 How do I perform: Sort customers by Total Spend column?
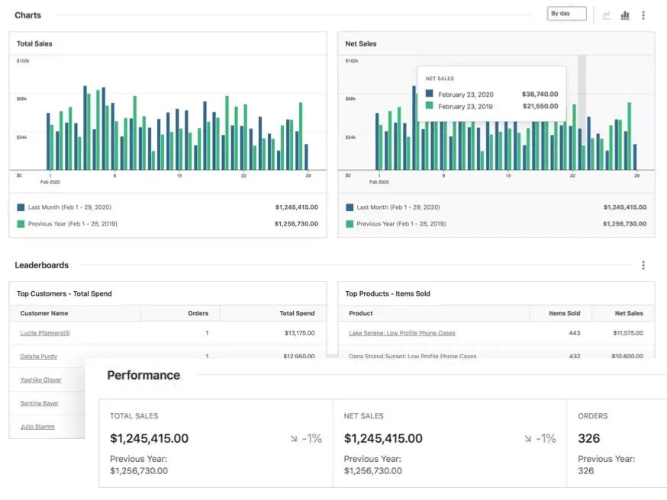pyautogui.click(x=296, y=313)
